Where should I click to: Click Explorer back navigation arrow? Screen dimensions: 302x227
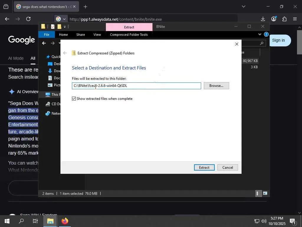(44, 43)
